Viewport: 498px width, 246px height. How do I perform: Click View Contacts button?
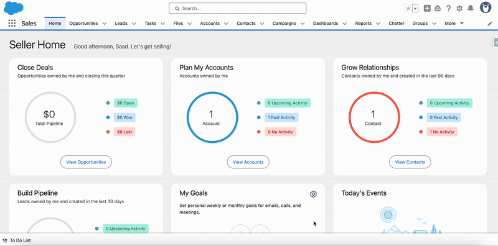pos(410,162)
